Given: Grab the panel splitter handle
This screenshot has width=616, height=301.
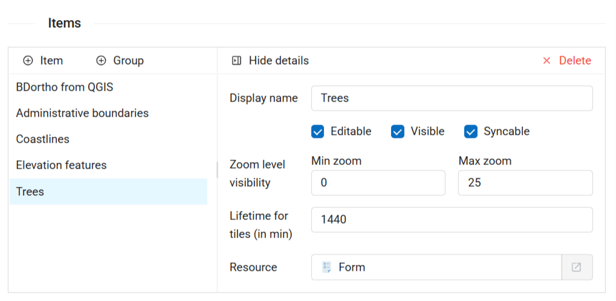Looking at the screenshot, I should (217, 170).
